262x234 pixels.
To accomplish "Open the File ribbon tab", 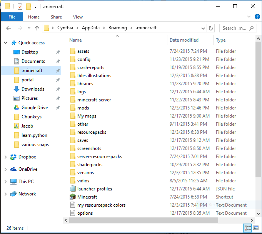I will (12, 17).
